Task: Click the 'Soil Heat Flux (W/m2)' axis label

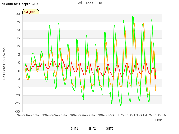Action: pyautogui.click(x=4, y=63)
